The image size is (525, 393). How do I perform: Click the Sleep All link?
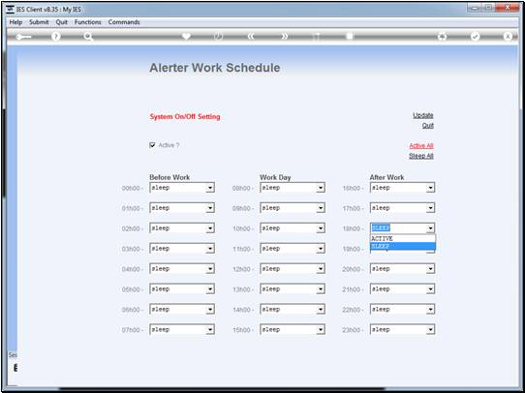421,156
